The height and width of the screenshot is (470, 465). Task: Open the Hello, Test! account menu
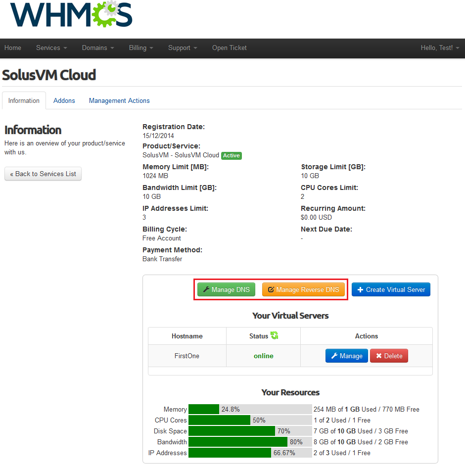[x=440, y=48]
